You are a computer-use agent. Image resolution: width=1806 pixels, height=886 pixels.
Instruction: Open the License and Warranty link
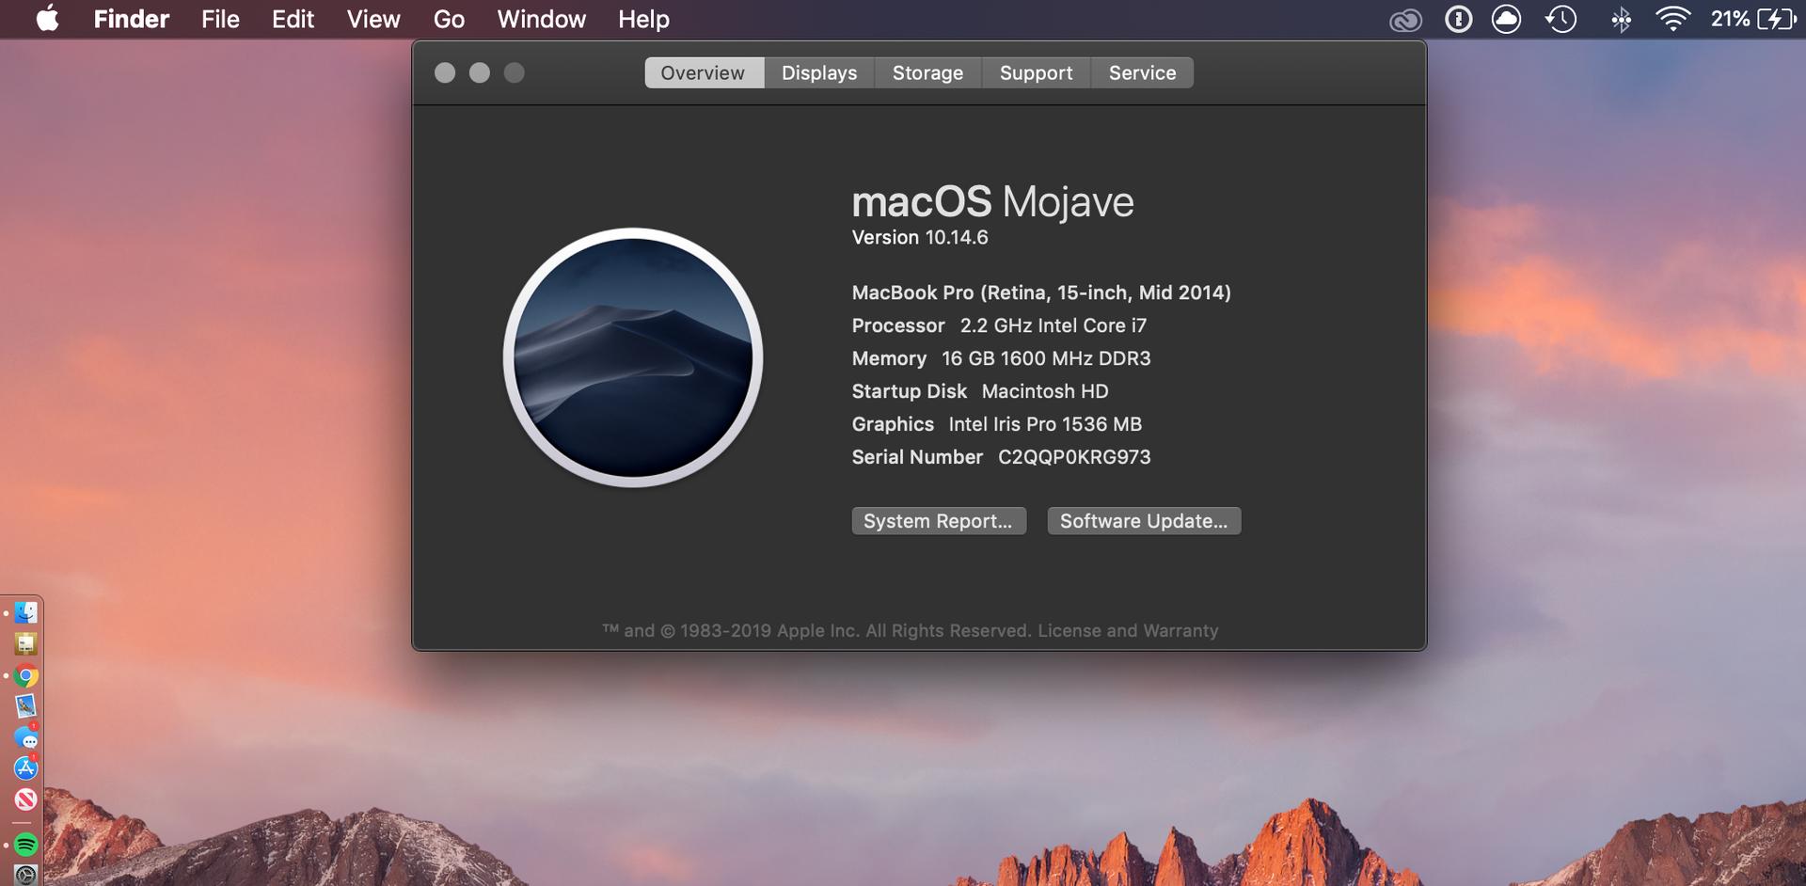pos(1128,630)
